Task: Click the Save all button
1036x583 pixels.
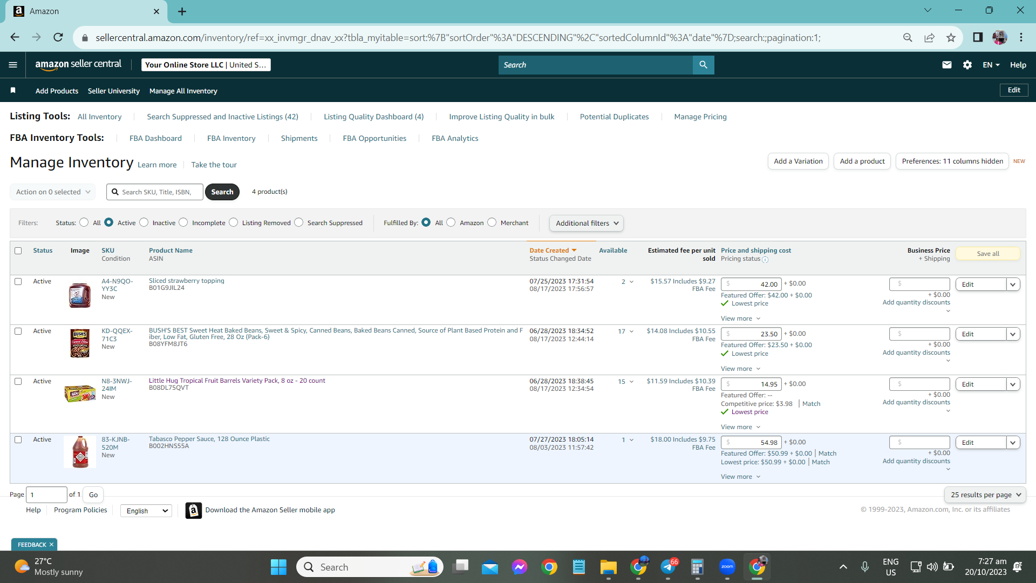Action: pos(988,254)
